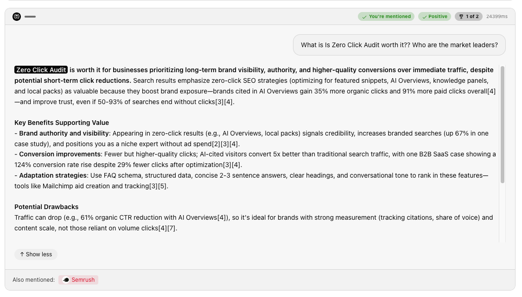Click the Potential Drawbacks heading
Screen dimensions: 522x297
[46, 207]
